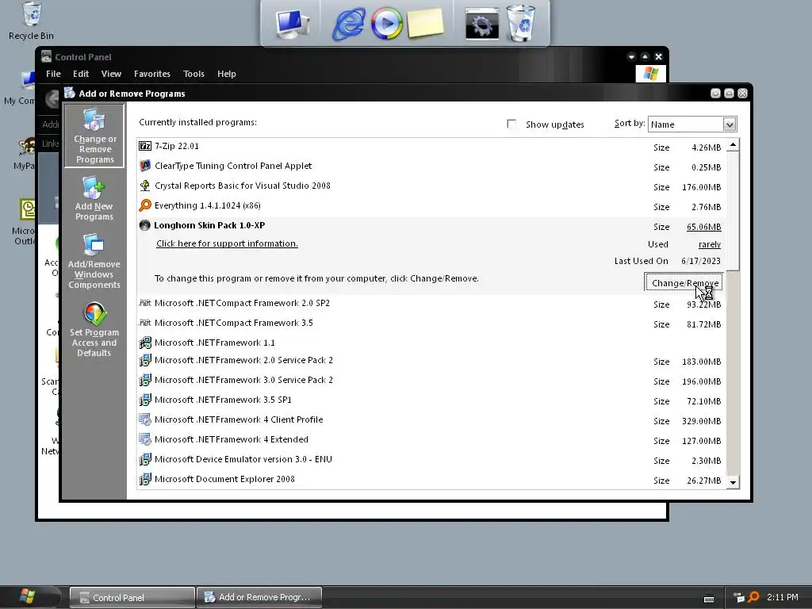Click Microsoft .NET Framework 1.1 icon
The width and height of the screenshot is (812, 609).
145,343
